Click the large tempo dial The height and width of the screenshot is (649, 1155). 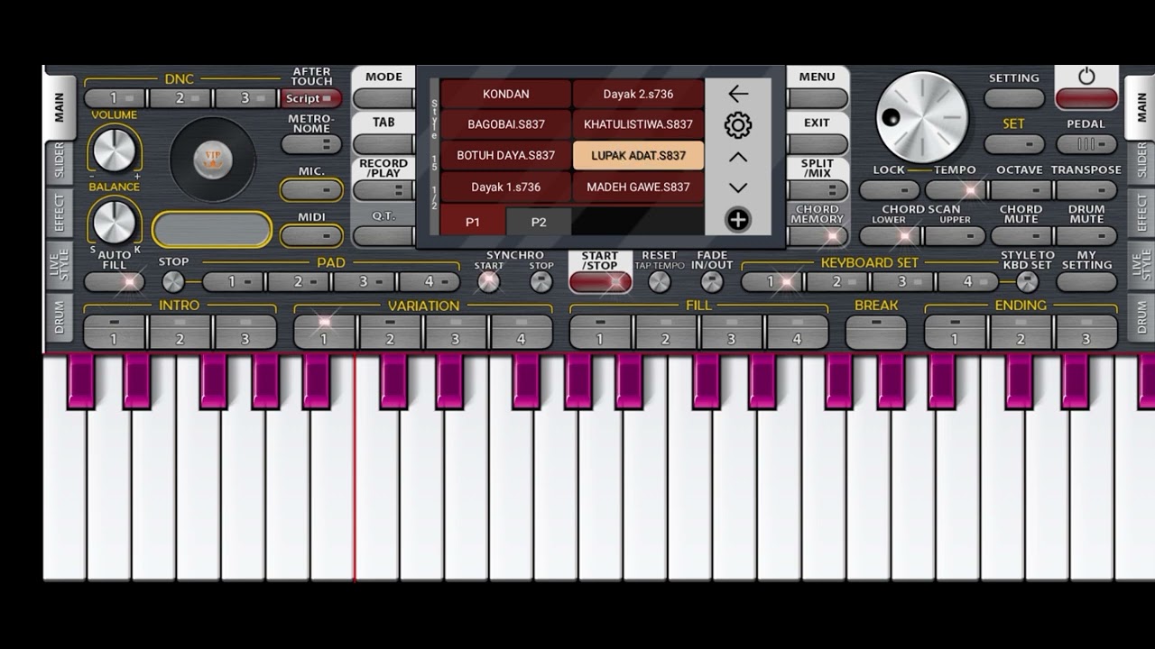[921, 117]
